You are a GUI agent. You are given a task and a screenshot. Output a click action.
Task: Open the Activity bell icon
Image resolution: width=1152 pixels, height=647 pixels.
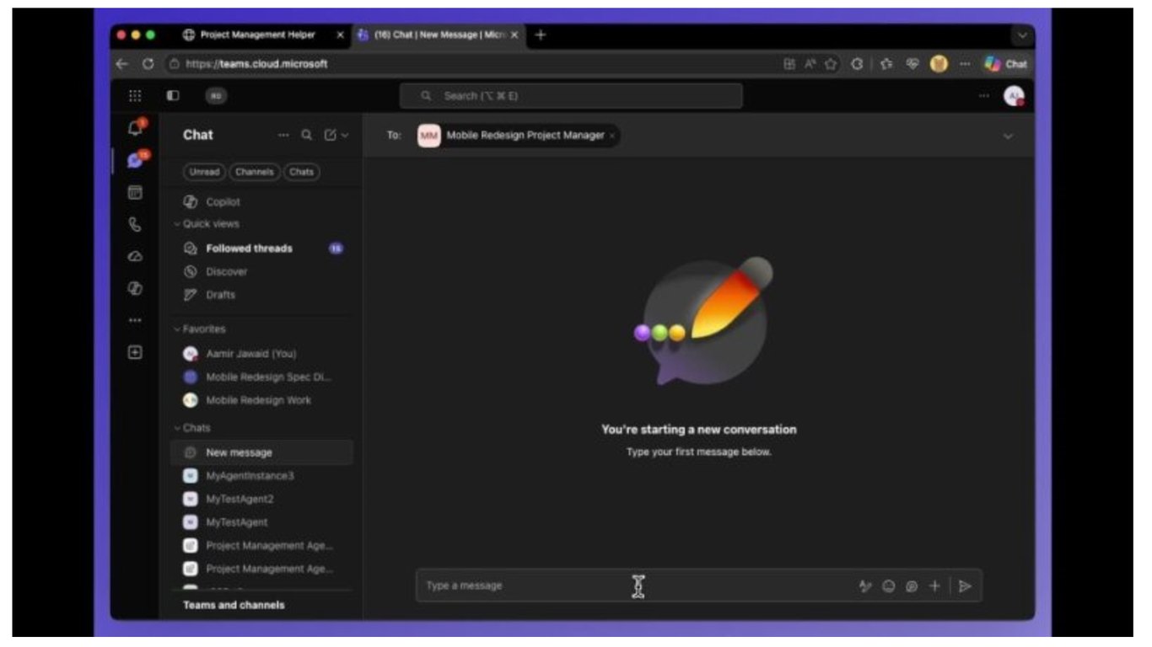click(135, 127)
